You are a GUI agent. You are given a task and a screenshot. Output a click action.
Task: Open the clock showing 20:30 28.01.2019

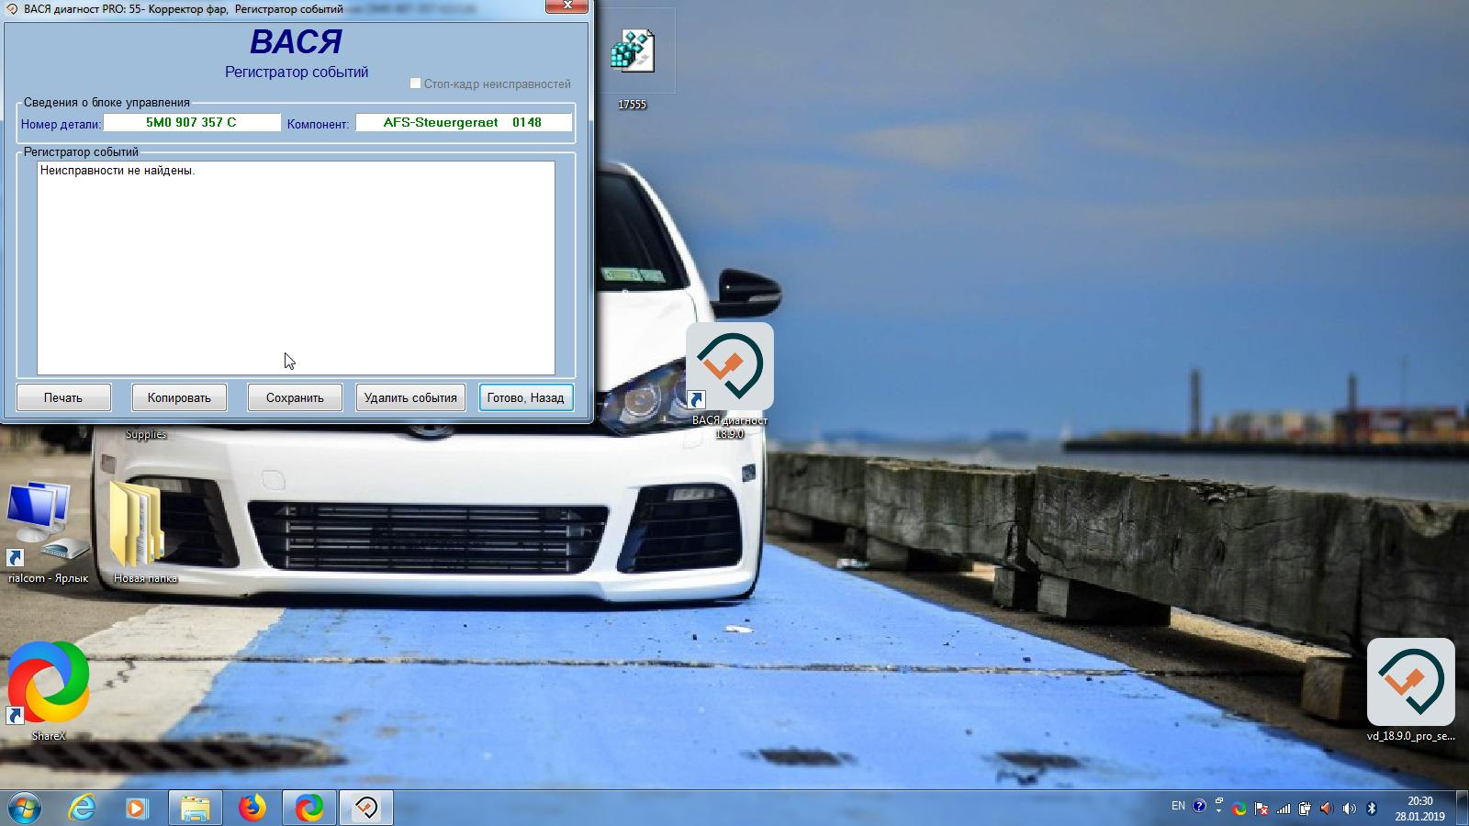point(1419,809)
